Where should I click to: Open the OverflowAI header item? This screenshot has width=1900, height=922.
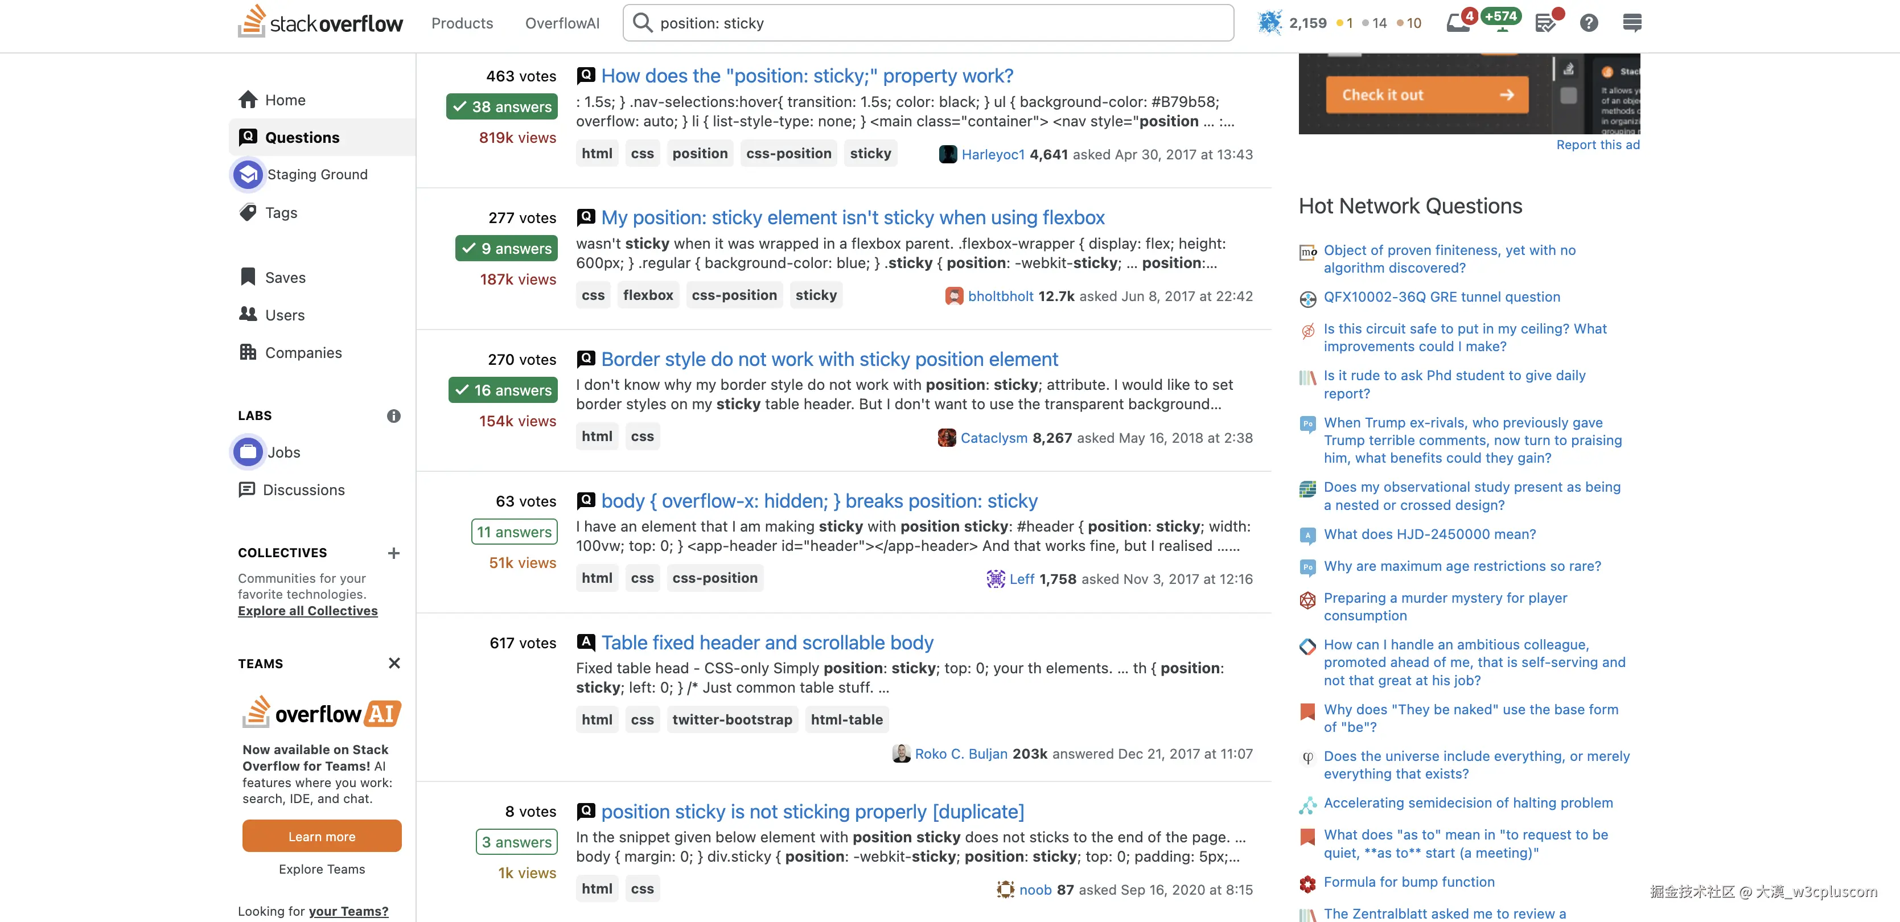click(562, 23)
